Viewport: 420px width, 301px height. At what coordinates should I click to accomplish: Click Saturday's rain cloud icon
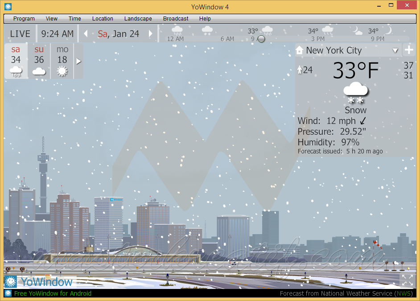[16, 72]
